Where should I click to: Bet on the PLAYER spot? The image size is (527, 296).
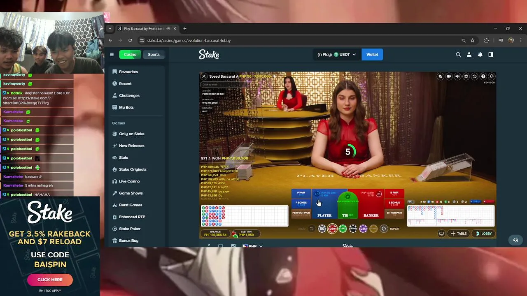(x=324, y=204)
